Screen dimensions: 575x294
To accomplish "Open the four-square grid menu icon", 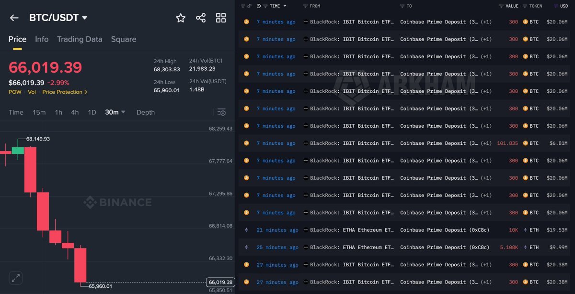I will pos(221,18).
